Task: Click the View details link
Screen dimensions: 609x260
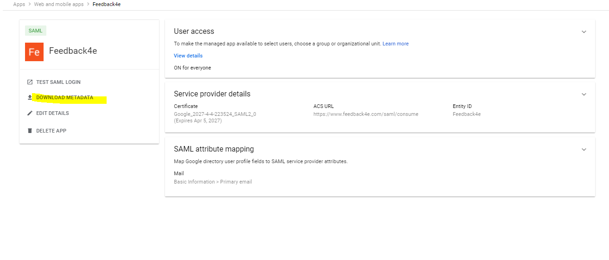Action: click(188, 56)
